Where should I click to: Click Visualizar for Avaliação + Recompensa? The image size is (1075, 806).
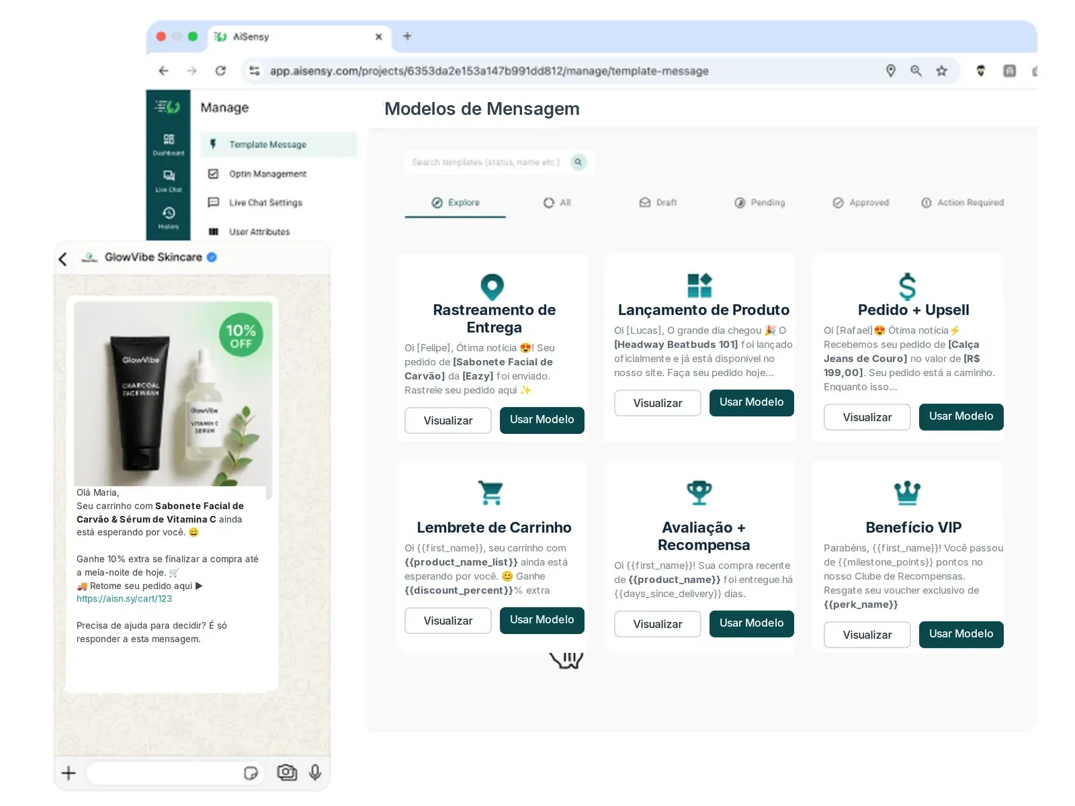(658, 624)
